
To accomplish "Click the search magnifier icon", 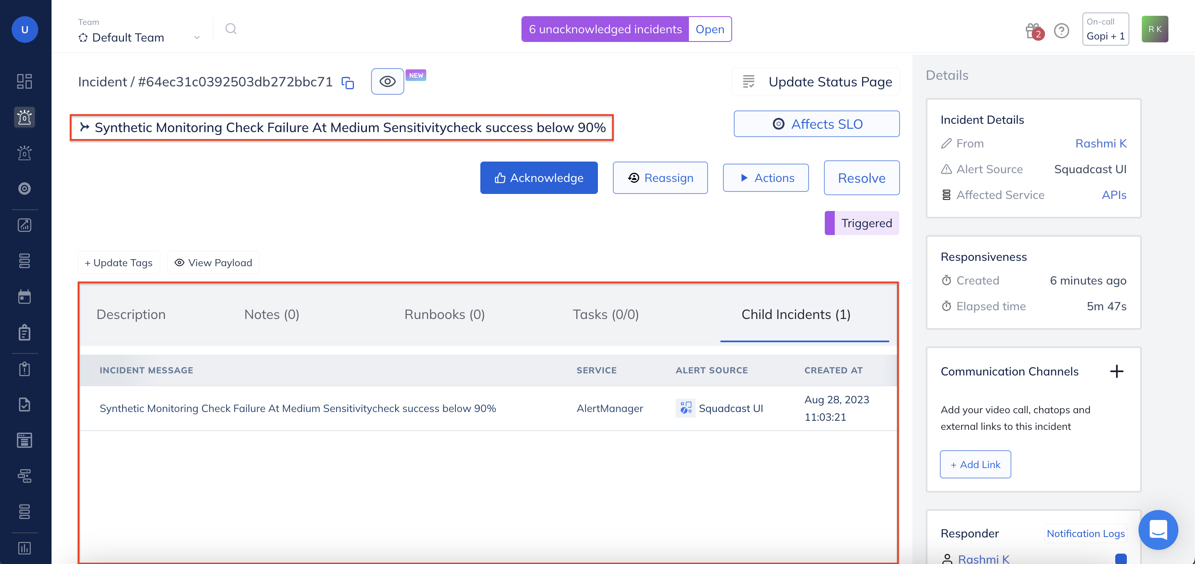I will click(231, 28).
